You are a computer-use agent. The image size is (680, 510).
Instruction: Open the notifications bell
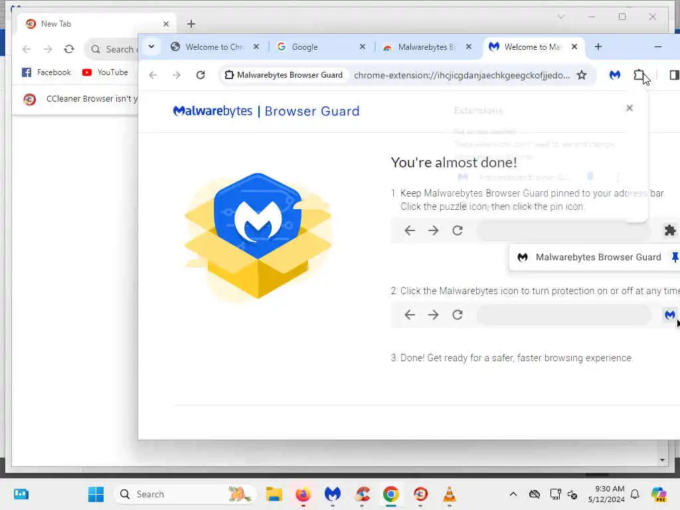pyautogui.click(x=635, y=494)
